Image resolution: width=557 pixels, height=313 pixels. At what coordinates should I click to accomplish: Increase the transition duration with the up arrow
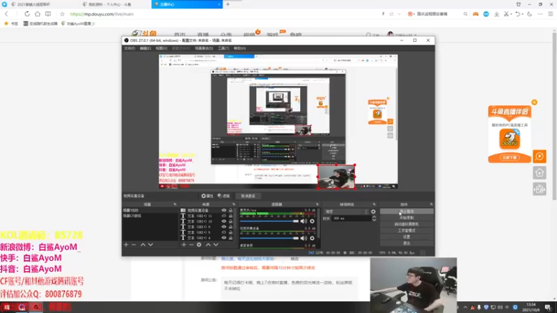[374, 217]
